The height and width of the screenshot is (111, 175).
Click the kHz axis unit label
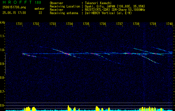tap(3, 22)
